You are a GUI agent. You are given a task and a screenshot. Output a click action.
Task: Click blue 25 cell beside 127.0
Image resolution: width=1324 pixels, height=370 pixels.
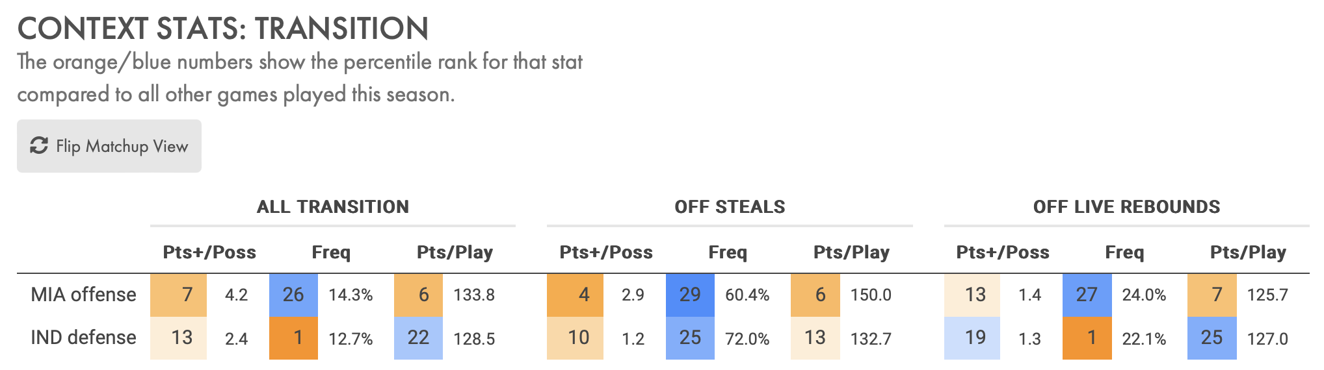1211,338
